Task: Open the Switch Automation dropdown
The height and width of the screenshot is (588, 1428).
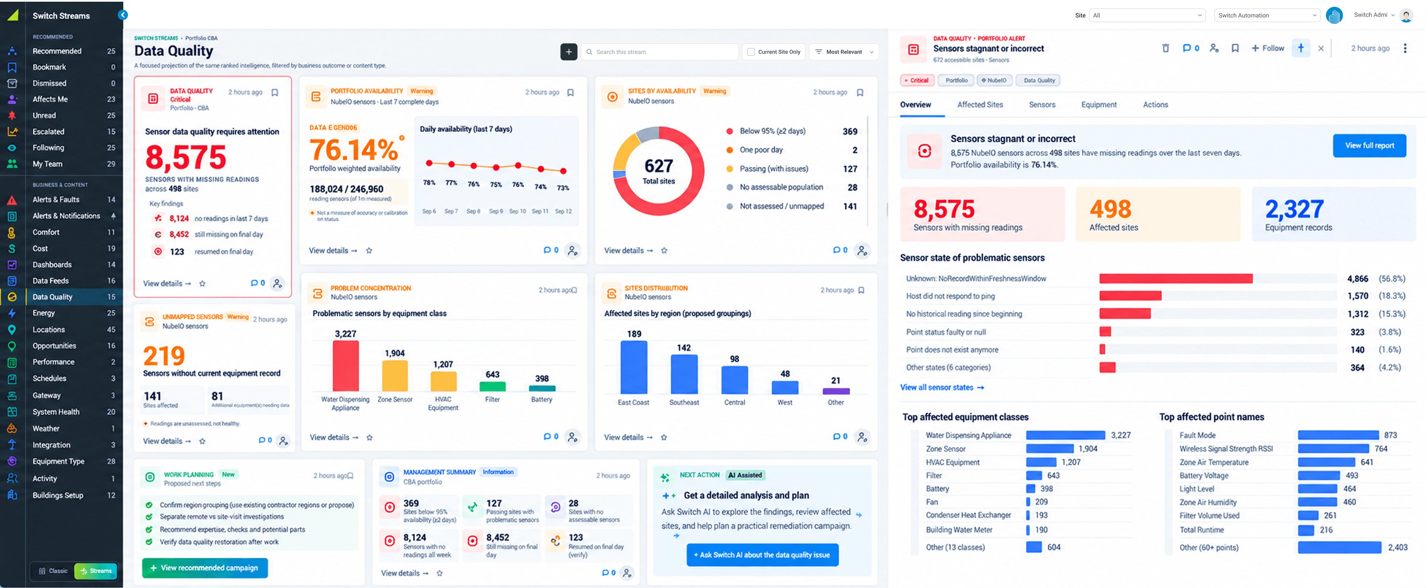Action: point(1267,15)
